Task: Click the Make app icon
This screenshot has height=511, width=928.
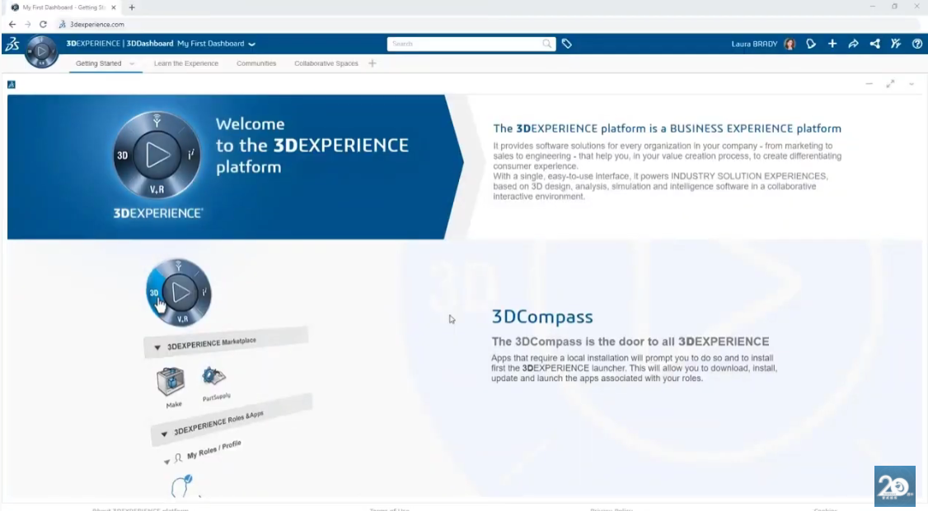Action: pyautogui.click(x=171, y=382)
